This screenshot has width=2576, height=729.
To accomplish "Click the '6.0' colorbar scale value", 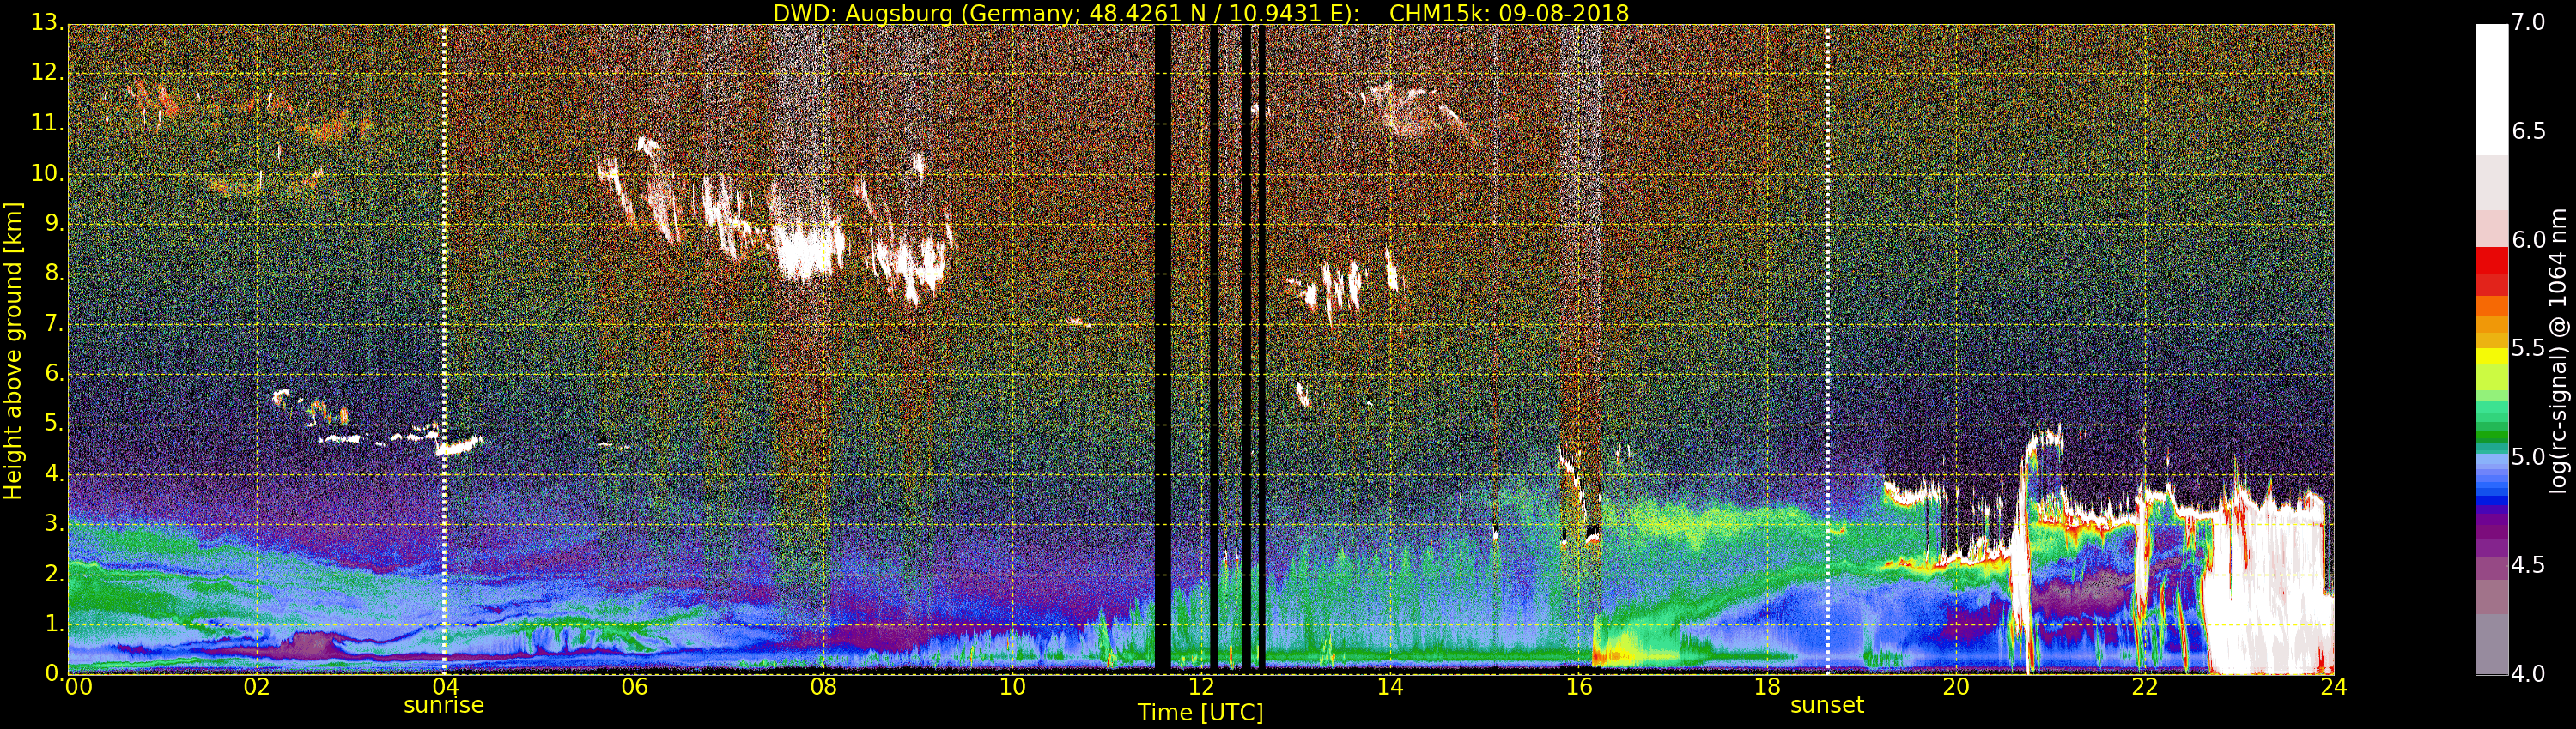I will [2528, 241].
